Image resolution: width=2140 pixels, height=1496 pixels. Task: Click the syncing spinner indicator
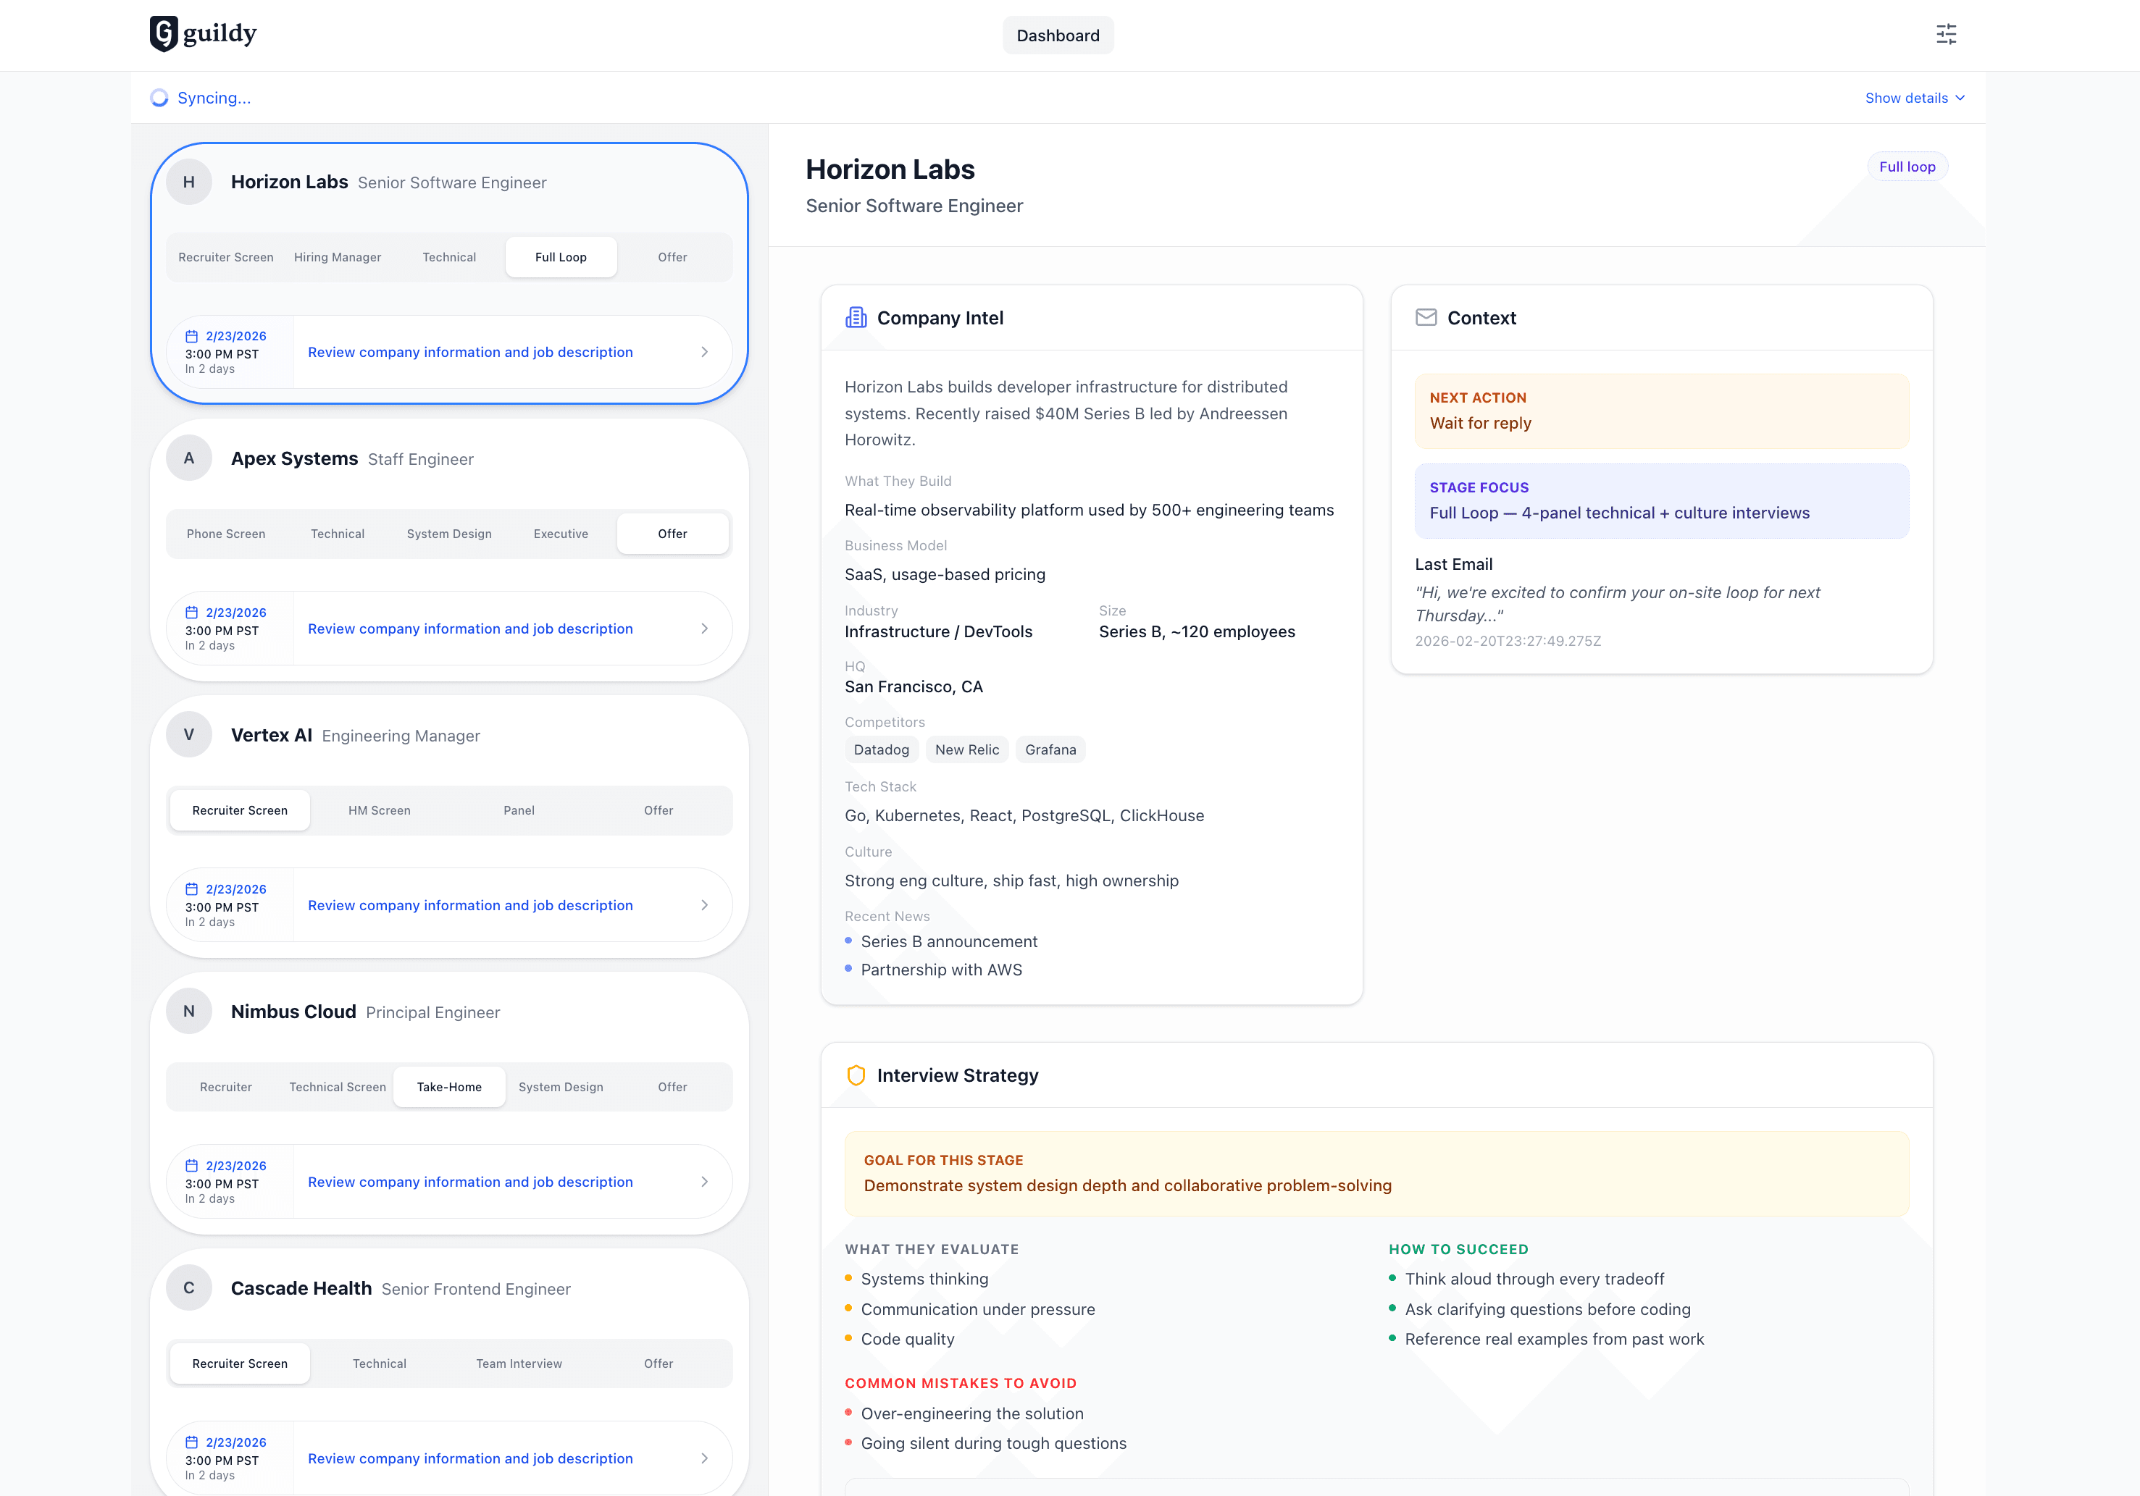pyautogui.click(x=159, y=97)
